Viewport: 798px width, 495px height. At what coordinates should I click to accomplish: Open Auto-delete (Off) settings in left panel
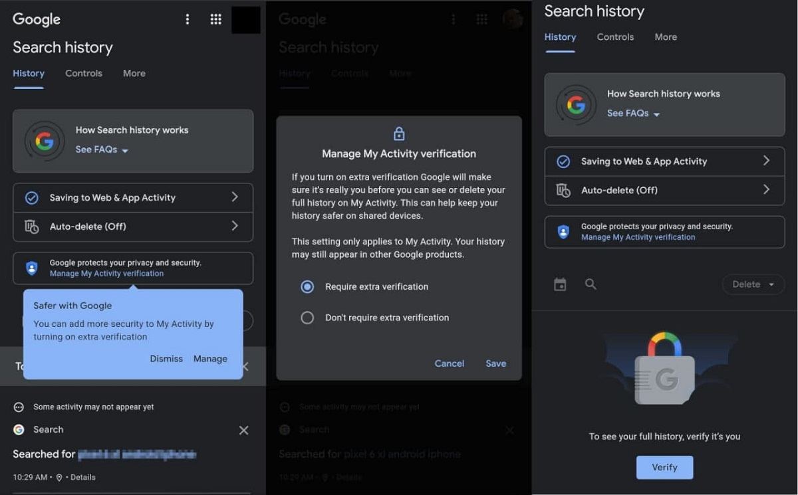coord(133,227)
